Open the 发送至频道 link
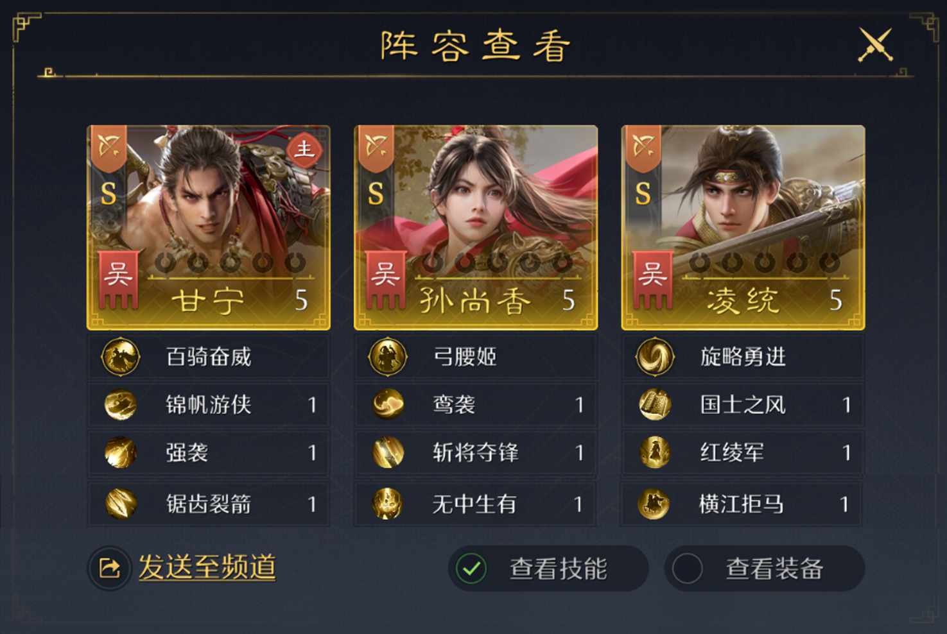 click(207, 568)
